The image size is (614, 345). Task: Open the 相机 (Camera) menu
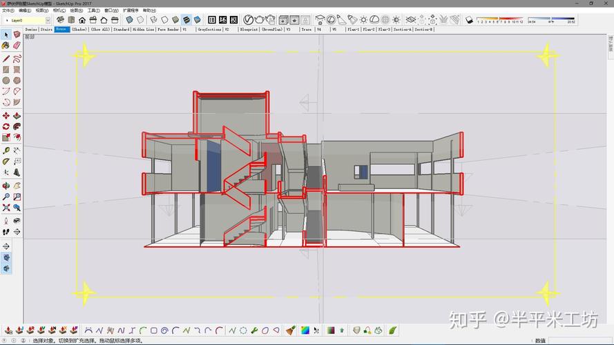click(59, 10)
